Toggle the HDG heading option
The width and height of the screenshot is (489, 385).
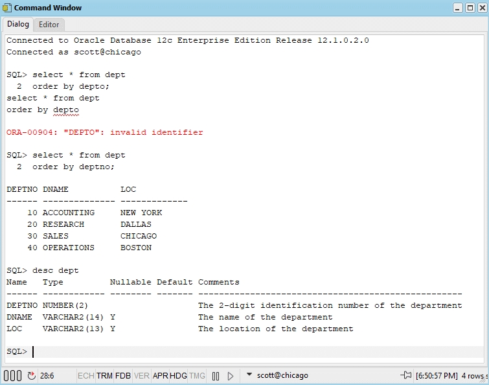[179, 375]
